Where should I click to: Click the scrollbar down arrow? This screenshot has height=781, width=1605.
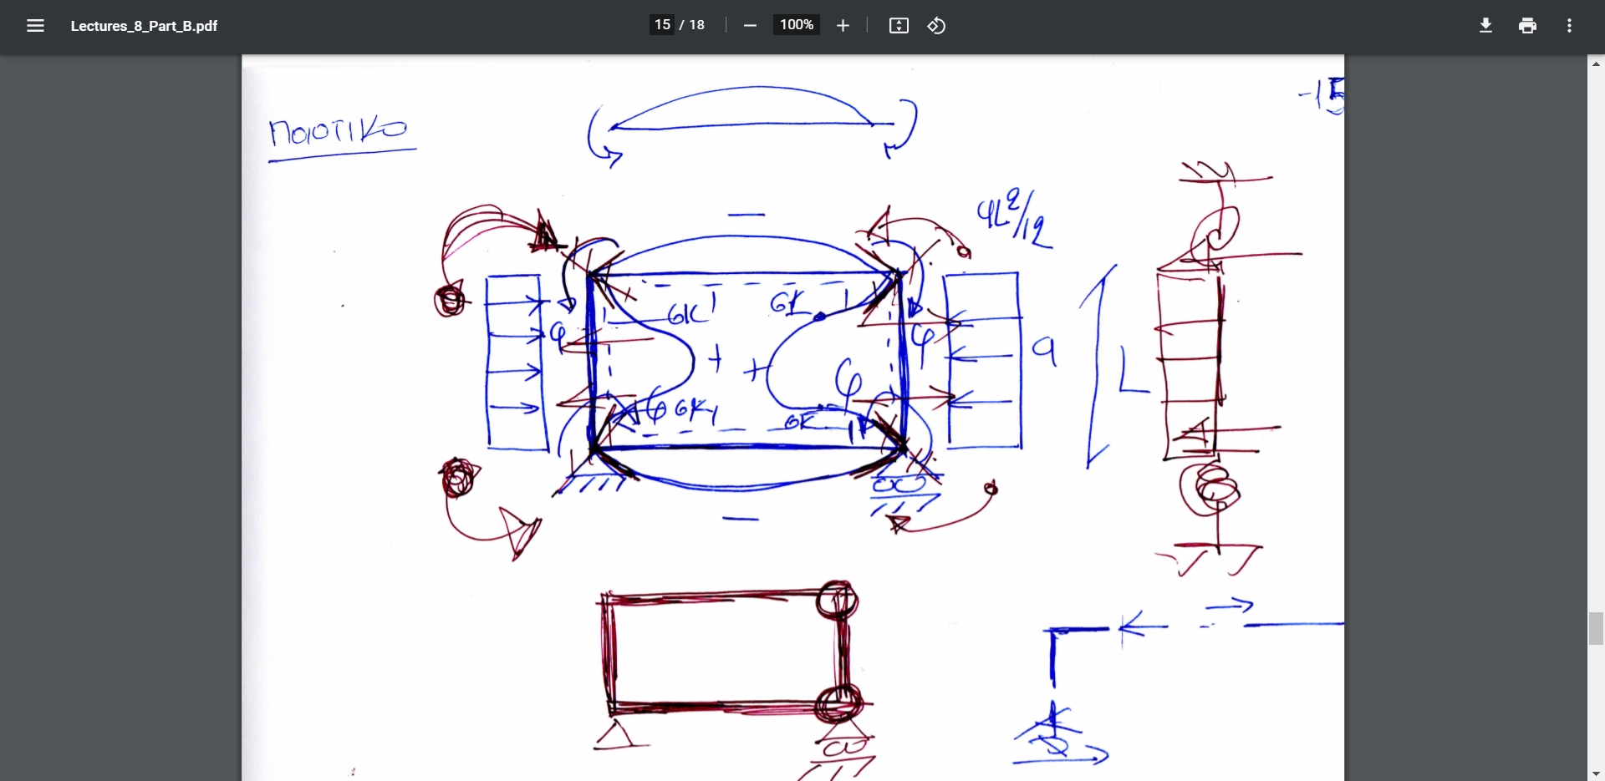(x=1596, y=773)
